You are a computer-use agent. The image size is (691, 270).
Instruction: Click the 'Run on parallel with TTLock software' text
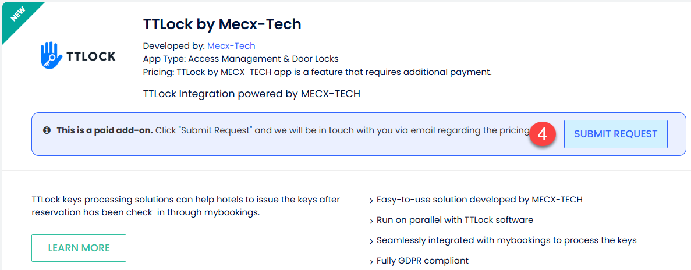tap(455, 220)
